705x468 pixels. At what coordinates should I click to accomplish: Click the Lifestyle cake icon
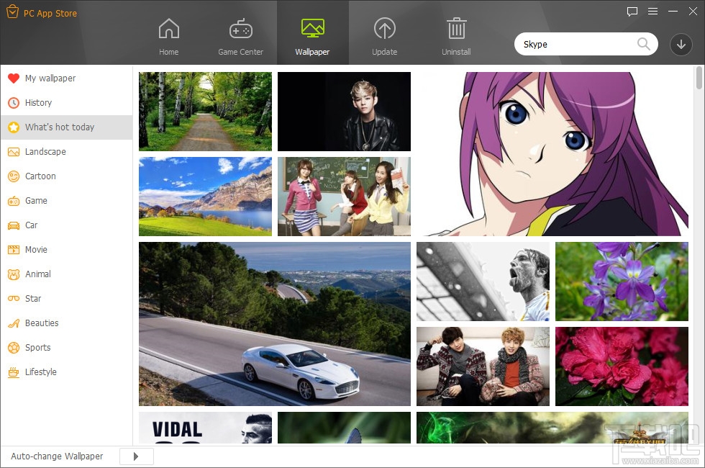click(x=14, y=372)
